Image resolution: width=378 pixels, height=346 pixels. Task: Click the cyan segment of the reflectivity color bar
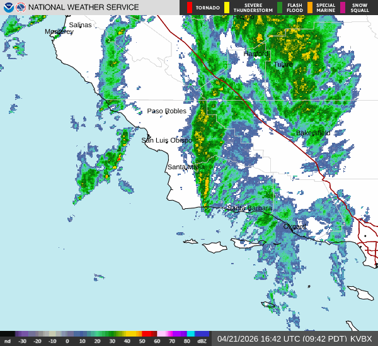191,333
